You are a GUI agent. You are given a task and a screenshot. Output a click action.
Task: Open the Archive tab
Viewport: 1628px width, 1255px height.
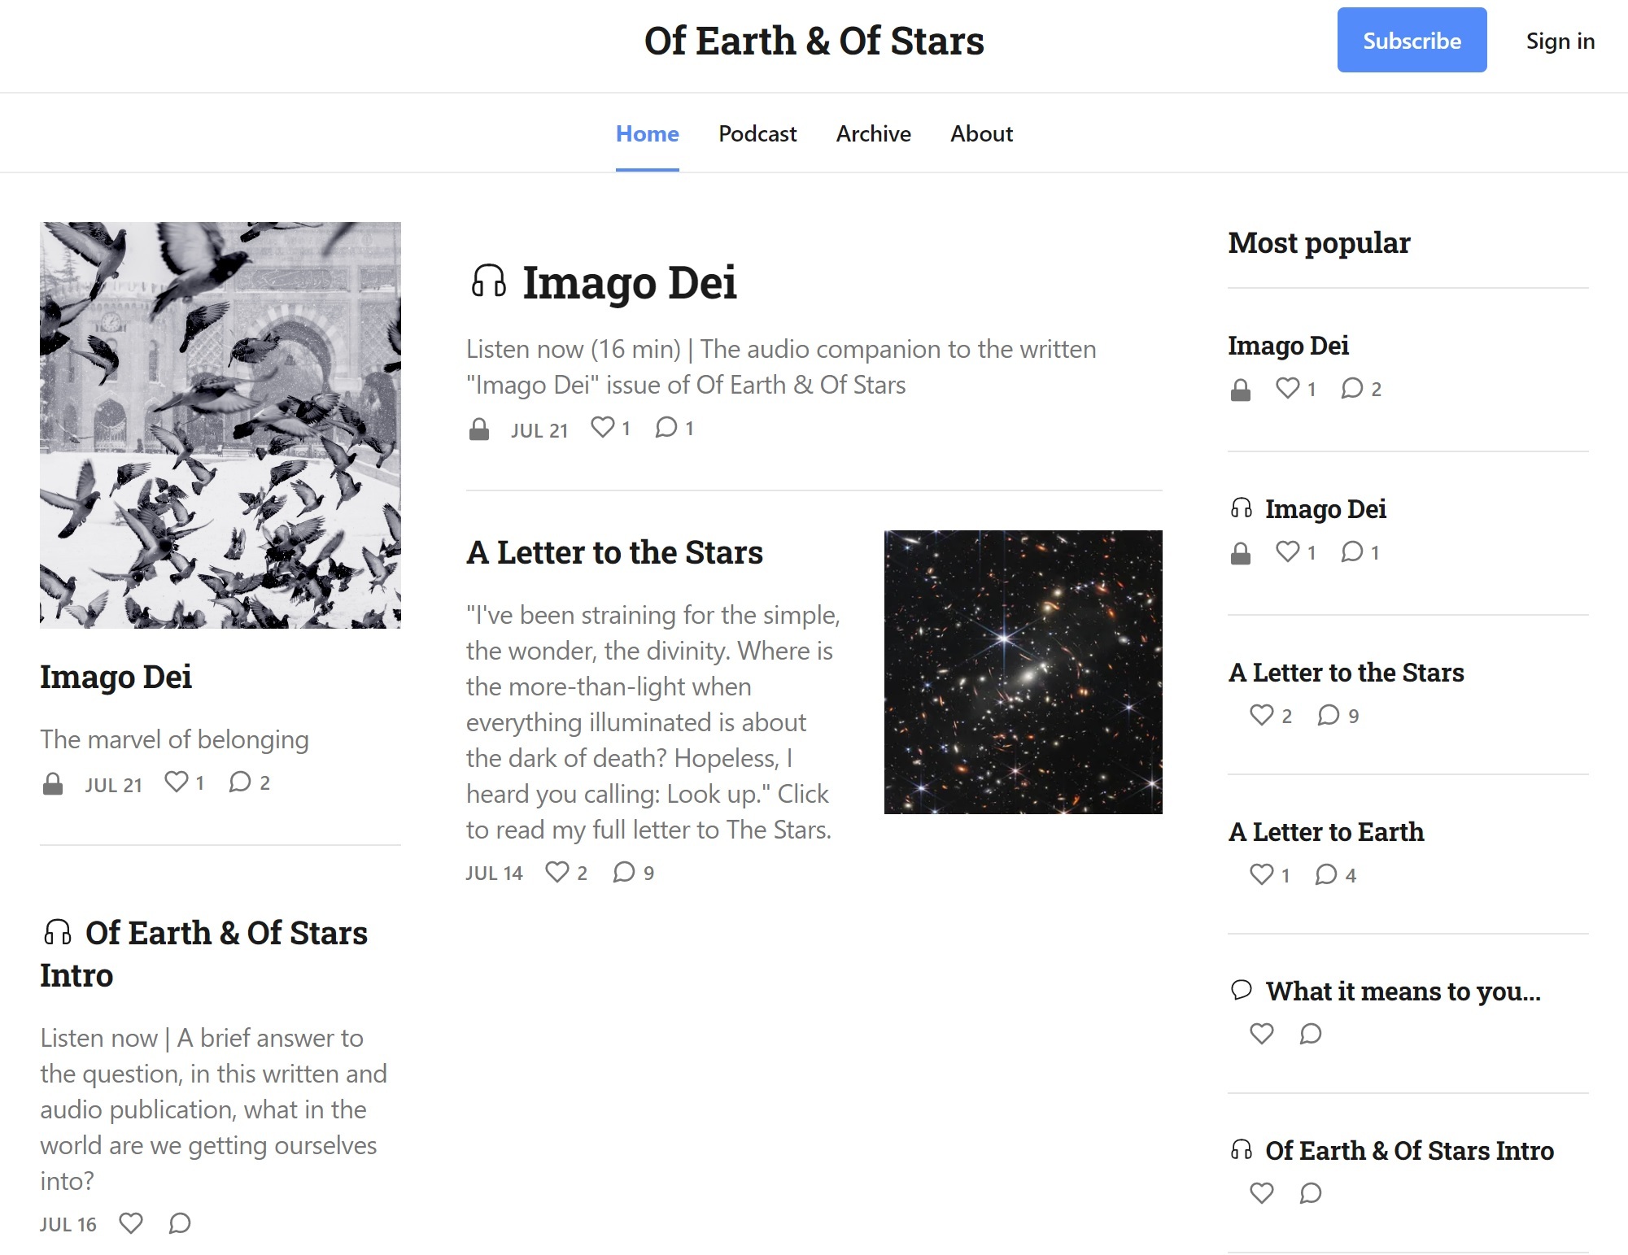[x=873, y=133]
